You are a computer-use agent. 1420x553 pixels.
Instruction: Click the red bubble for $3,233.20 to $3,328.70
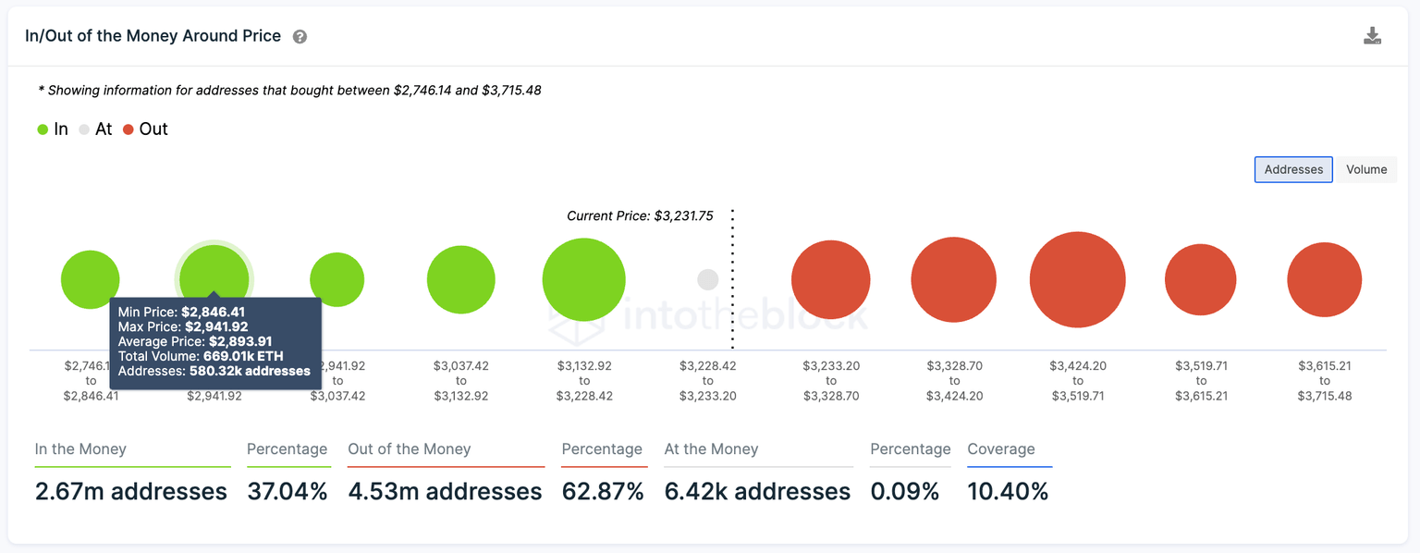click(830, 279)
